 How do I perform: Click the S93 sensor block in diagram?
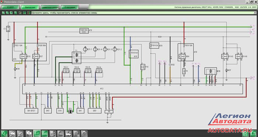pos(94,111)
